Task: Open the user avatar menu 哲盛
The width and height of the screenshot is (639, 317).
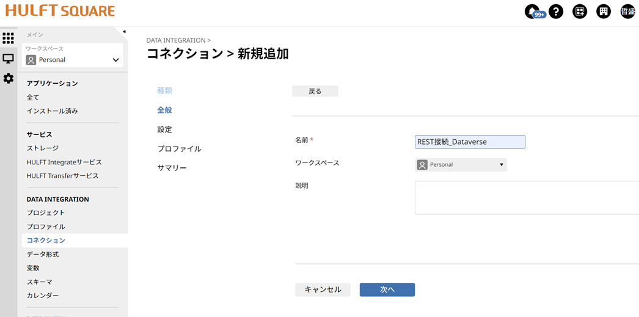Action: coord(627,12)
